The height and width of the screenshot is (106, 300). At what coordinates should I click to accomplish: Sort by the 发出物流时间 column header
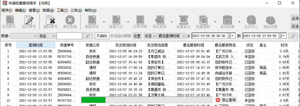[x=126, y=45]
